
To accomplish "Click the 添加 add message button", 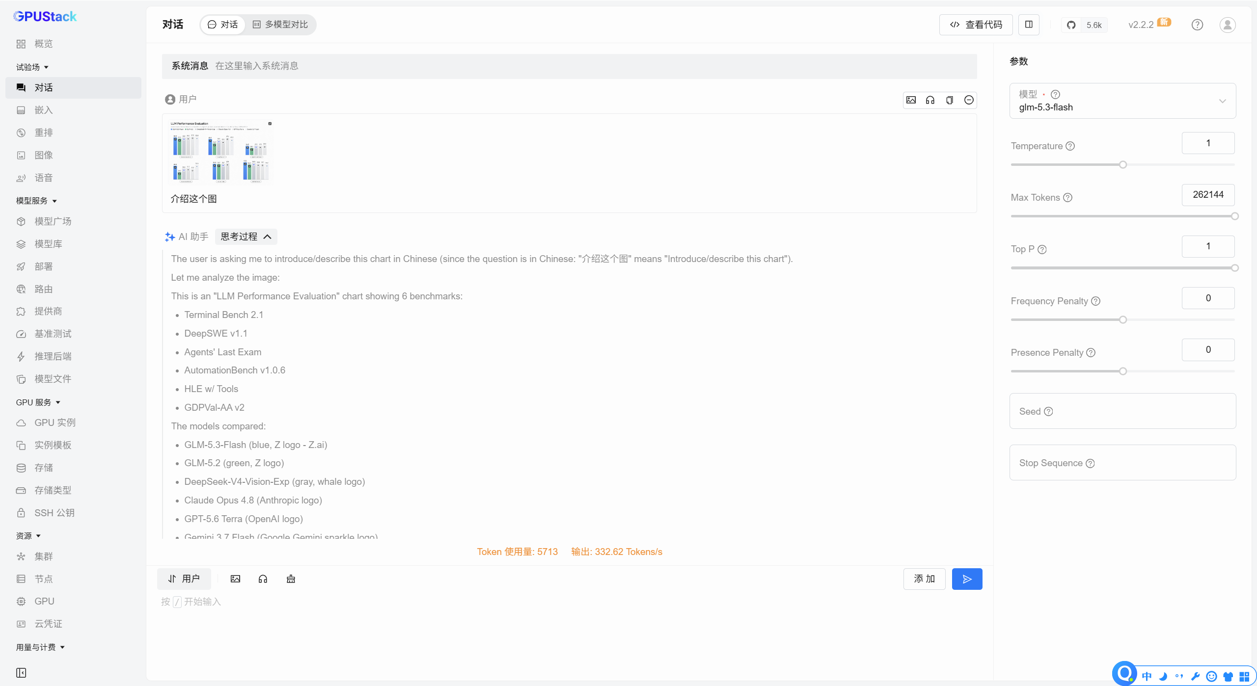I will pyautogui.click(x=924, y=579).
